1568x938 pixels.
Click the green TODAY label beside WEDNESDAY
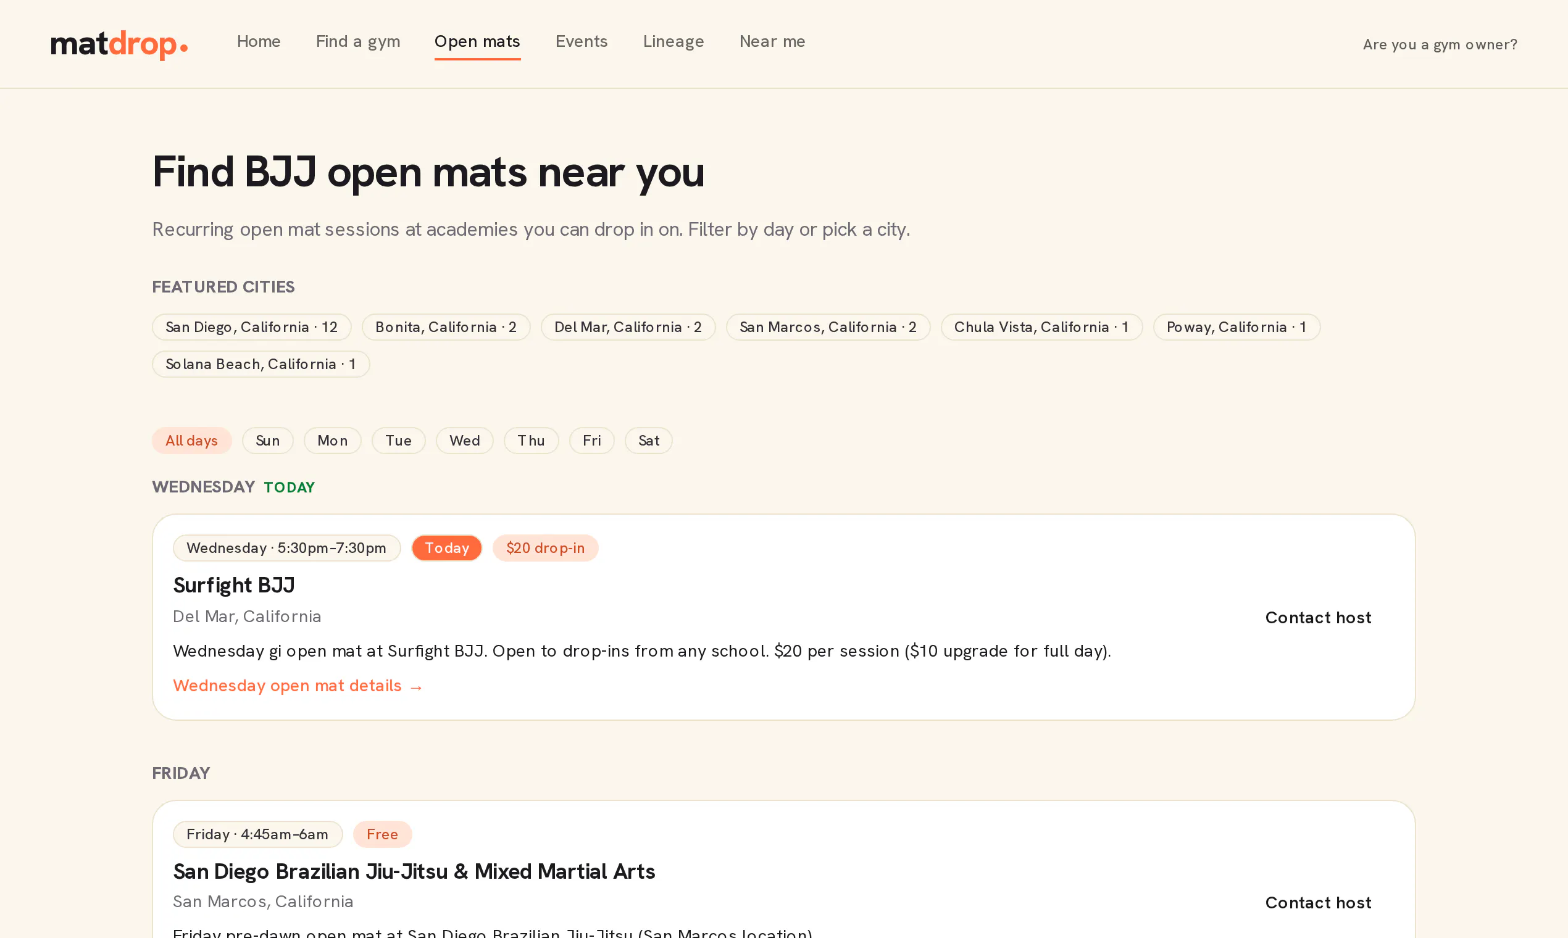(290, 488)
